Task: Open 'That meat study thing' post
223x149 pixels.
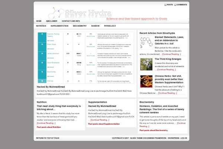Action: (59, 108)
